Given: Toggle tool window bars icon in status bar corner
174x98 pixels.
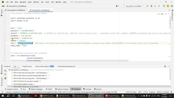Looking at the screenshot, I should point(2,92).
